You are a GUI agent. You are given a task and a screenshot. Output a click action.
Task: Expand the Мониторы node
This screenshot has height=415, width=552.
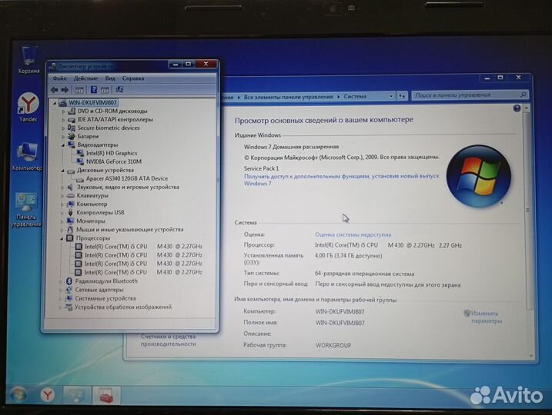click(62, 221)
